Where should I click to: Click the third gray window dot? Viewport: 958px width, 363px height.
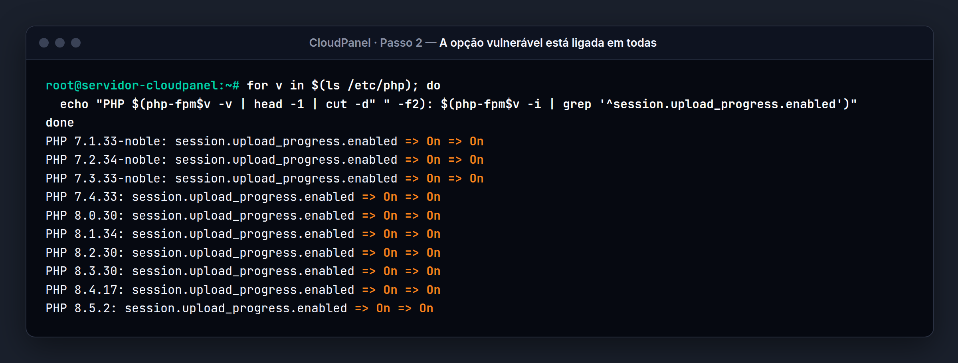pyautogui.click(x=76, y=43)
